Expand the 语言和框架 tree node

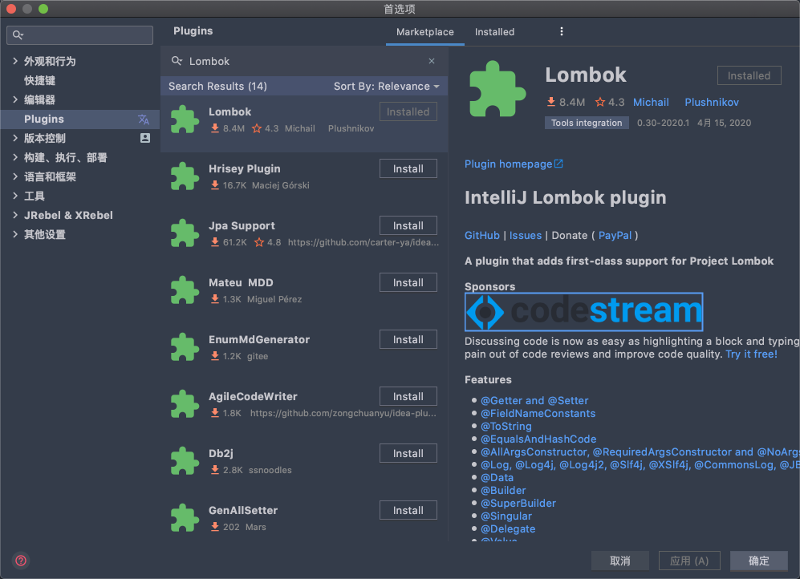point(14,176)
